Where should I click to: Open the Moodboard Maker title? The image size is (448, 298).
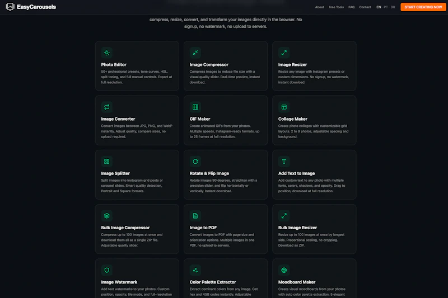point(297,282)
